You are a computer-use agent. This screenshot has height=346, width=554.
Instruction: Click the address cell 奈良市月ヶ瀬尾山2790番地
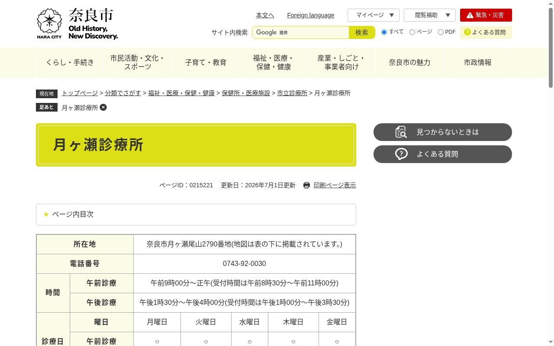(245, 244)
